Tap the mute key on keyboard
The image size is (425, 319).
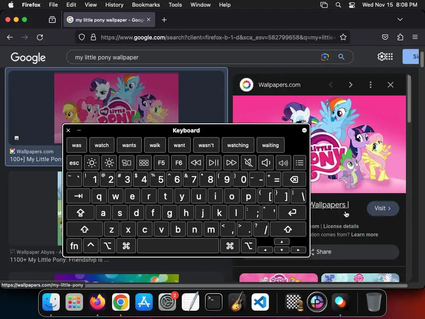click(249, 163)
